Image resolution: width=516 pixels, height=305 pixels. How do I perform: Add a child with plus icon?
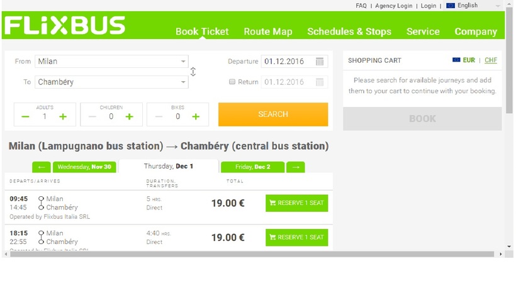(130, 116)
